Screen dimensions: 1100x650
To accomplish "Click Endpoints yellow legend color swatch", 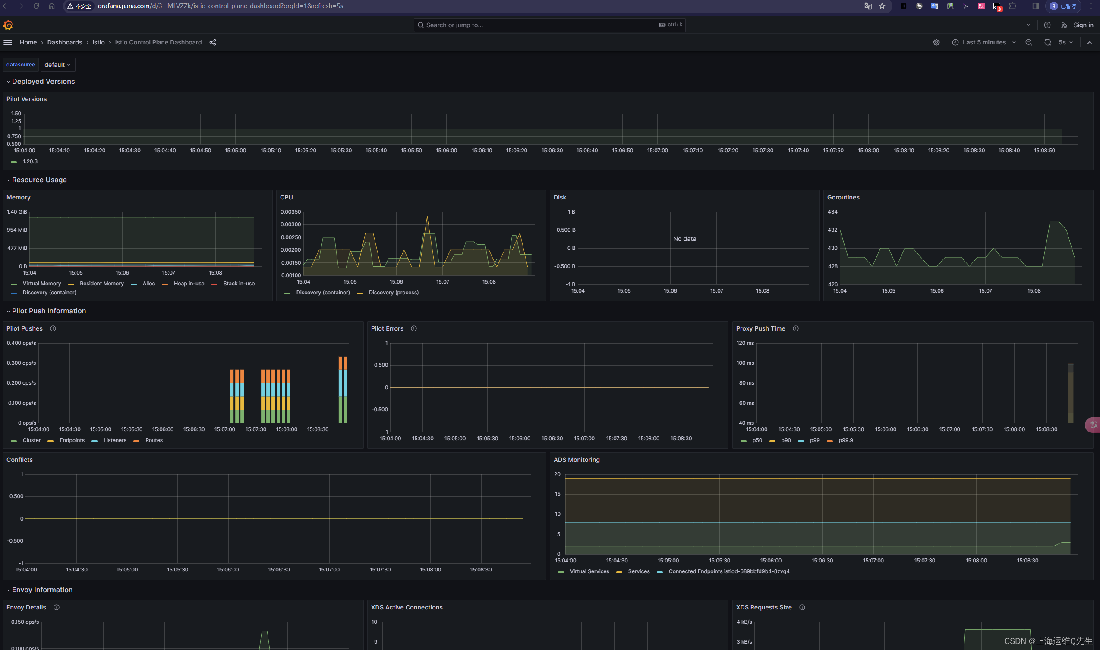I will 50,441.
